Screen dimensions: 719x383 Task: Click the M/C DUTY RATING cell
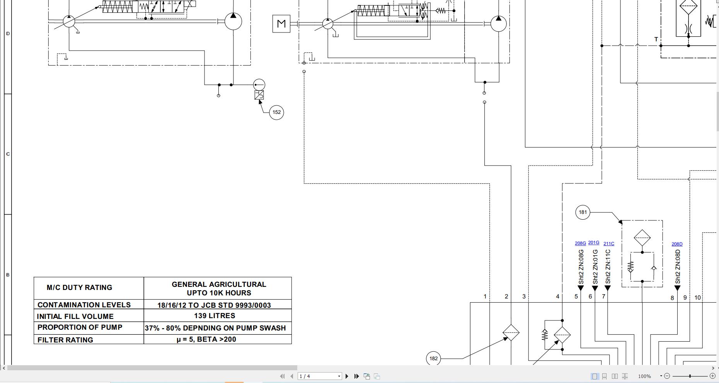(89, 288)
